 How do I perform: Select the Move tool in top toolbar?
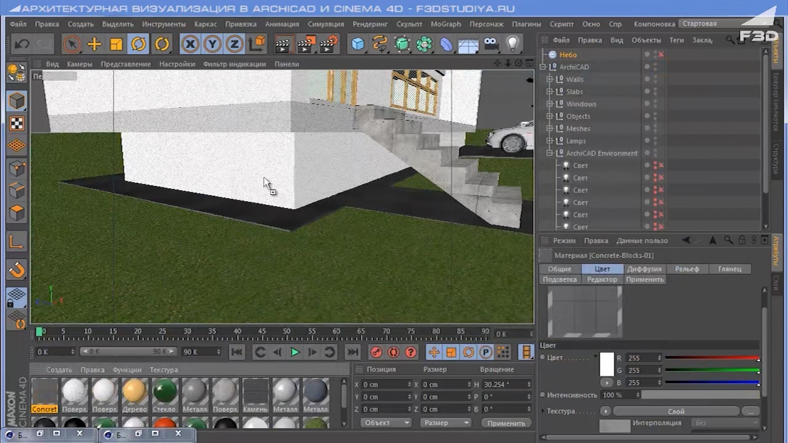94,44
